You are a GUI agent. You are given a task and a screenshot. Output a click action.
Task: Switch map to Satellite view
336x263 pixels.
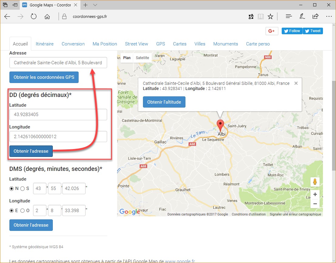pos(142,58)
